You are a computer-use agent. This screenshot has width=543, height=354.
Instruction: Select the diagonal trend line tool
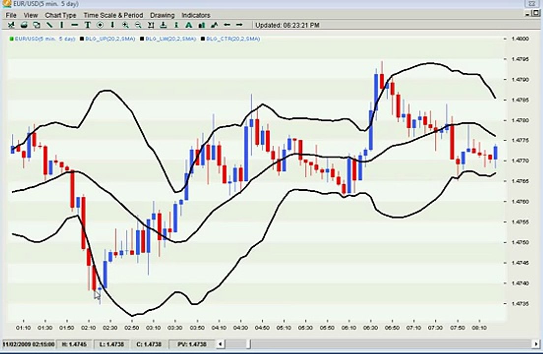tap(49, 25)
